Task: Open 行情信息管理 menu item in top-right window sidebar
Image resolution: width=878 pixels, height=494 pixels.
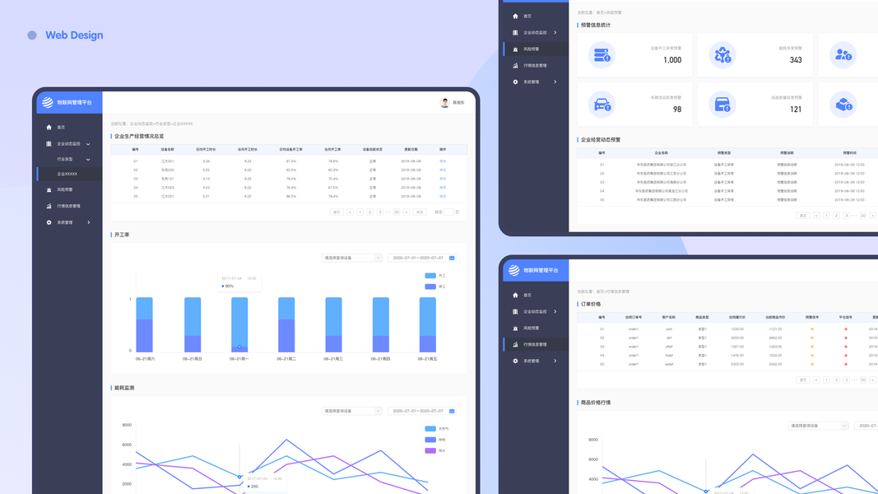Action: pos(536,66)
